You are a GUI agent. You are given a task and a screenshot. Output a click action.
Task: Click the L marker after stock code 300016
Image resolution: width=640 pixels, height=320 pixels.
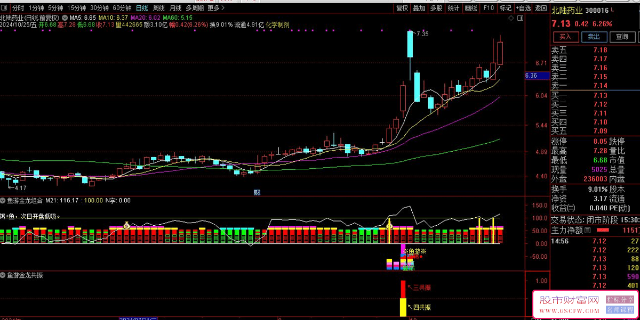point(613,11)
